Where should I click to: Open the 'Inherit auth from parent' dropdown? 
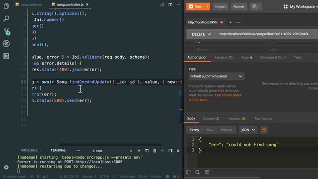tap(217, 76)
